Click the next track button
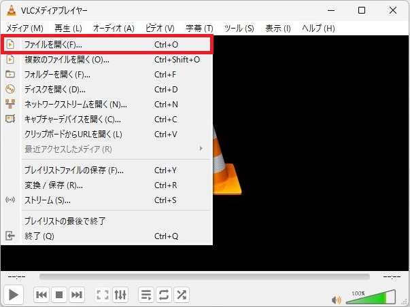The image size is (410, 307). pyautogui.click(x=77, y=295)
